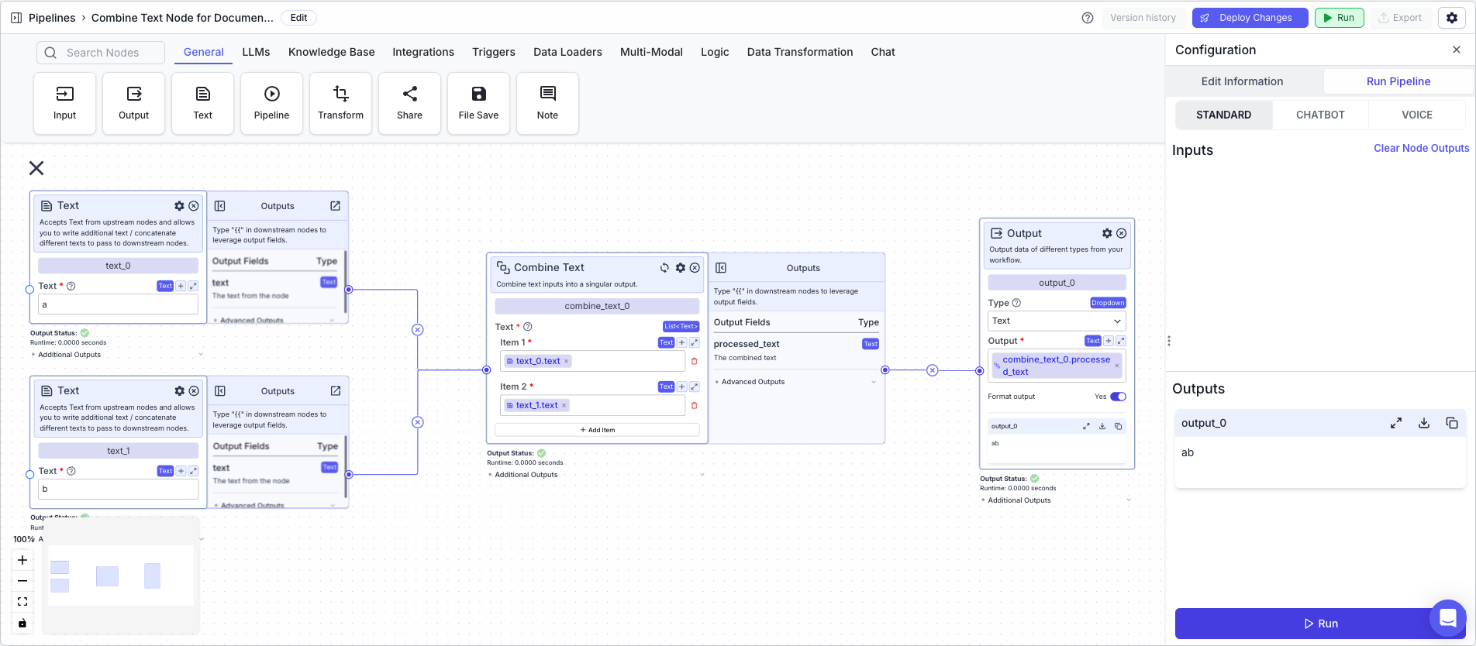Viewport: 1476px width, 646px height.
Task: Toggle the canvas lock icon
Action: pos(22,623)
